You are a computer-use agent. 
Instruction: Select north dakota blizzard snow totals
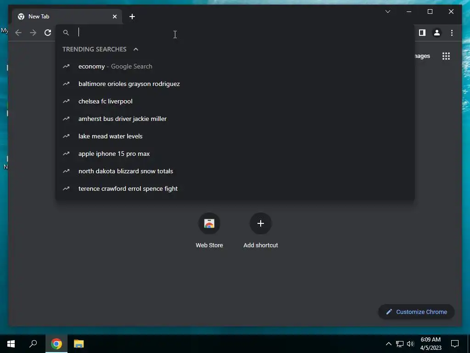[235, 171]
